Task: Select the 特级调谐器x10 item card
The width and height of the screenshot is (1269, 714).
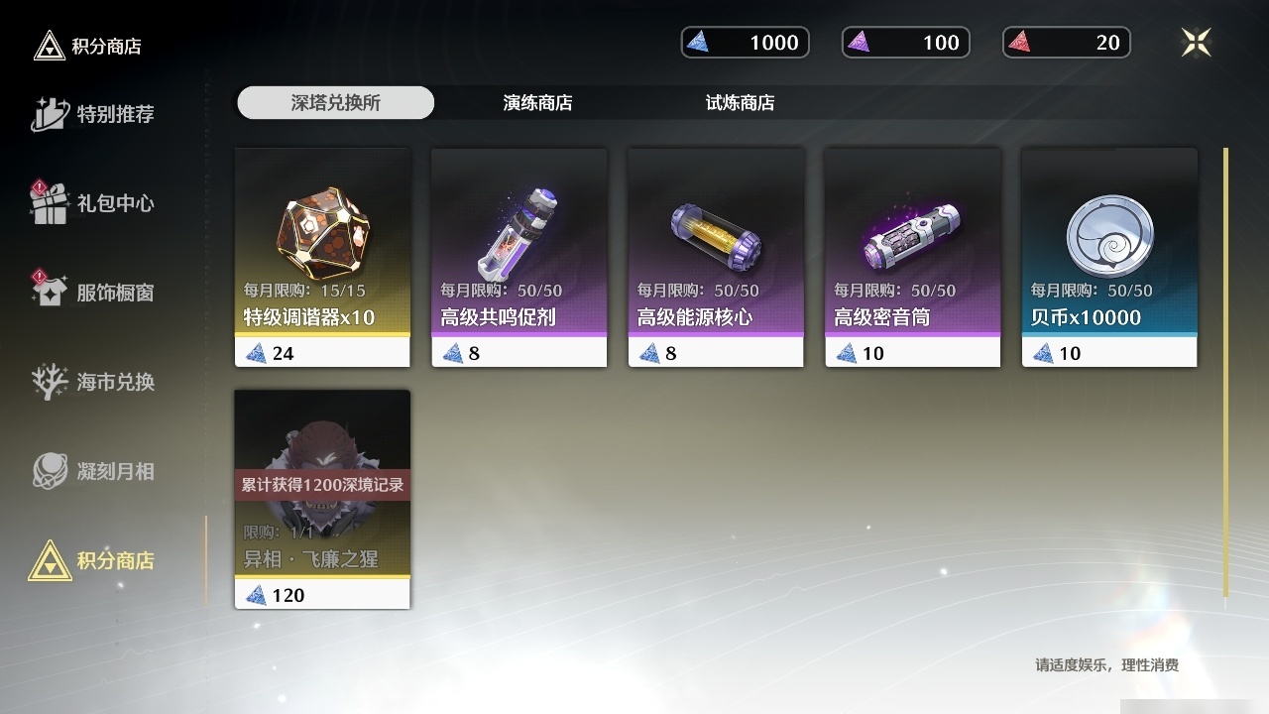Action: pyautogui.click(x=322, y=258)
